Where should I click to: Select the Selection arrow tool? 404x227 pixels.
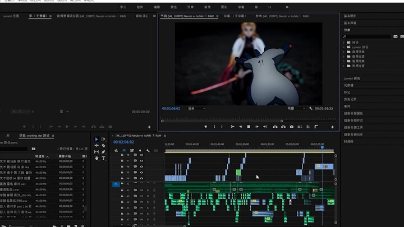coord(97,139)
